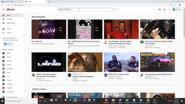Open the News channel icon
Viewport: 185px width, 104px height.
point(3,73)
